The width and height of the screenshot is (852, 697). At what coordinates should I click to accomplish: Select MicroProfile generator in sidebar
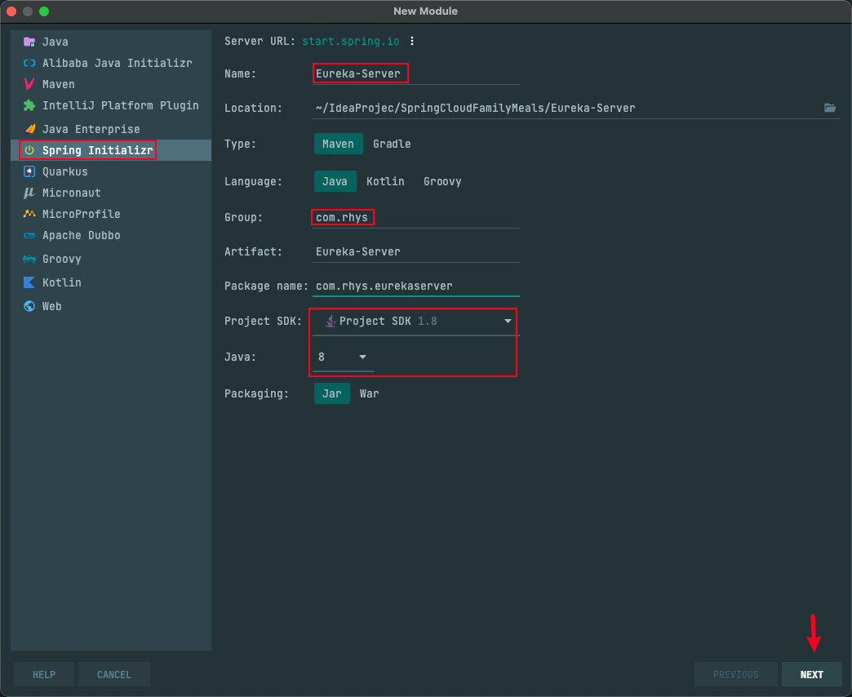(x=111, y=214)
